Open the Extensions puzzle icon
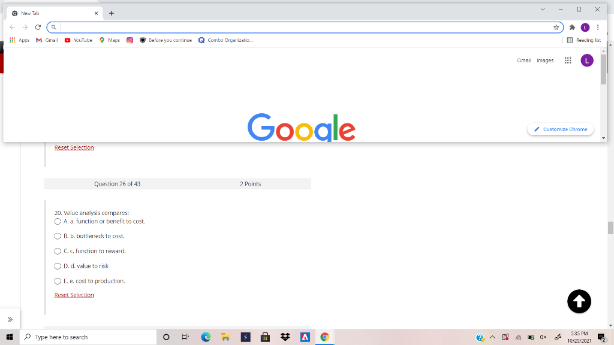 point(571,27)
